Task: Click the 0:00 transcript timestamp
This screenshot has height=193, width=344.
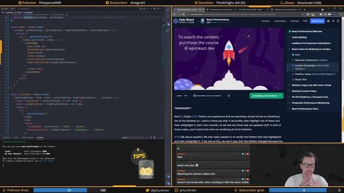Action: coord(195,117)
